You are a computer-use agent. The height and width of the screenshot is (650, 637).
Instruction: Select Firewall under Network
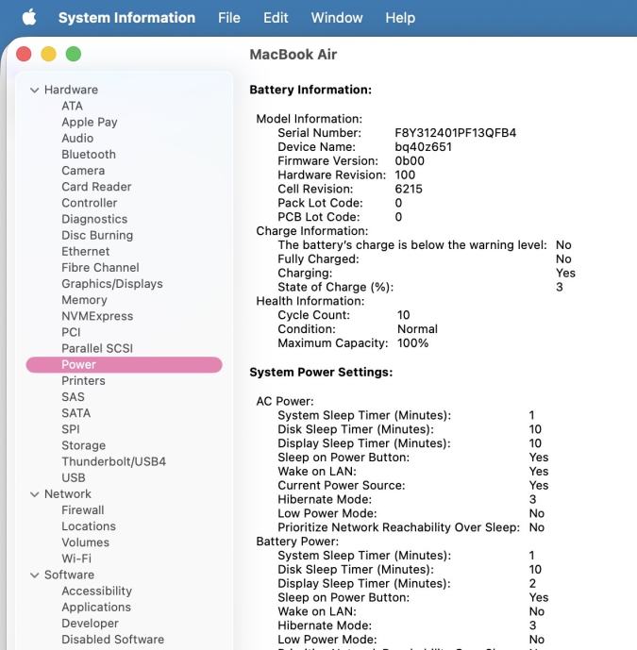pyautogui.click(x=83, y=510)
